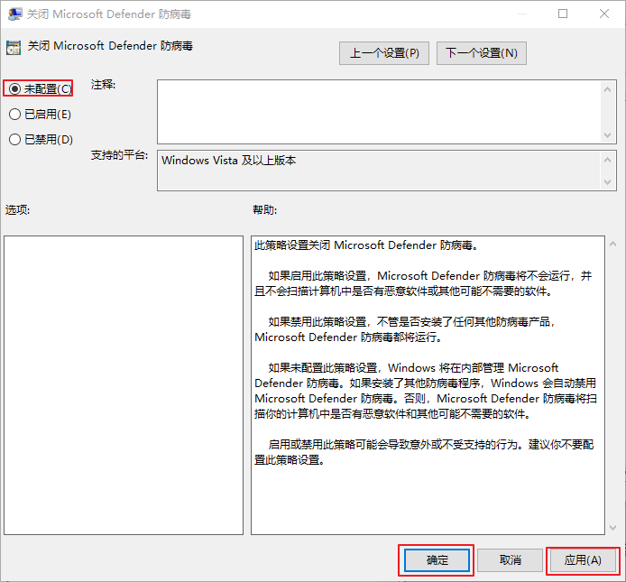
Task: Click up arrow in supported platform scrollbar
Action: click(x=608, y=160)
